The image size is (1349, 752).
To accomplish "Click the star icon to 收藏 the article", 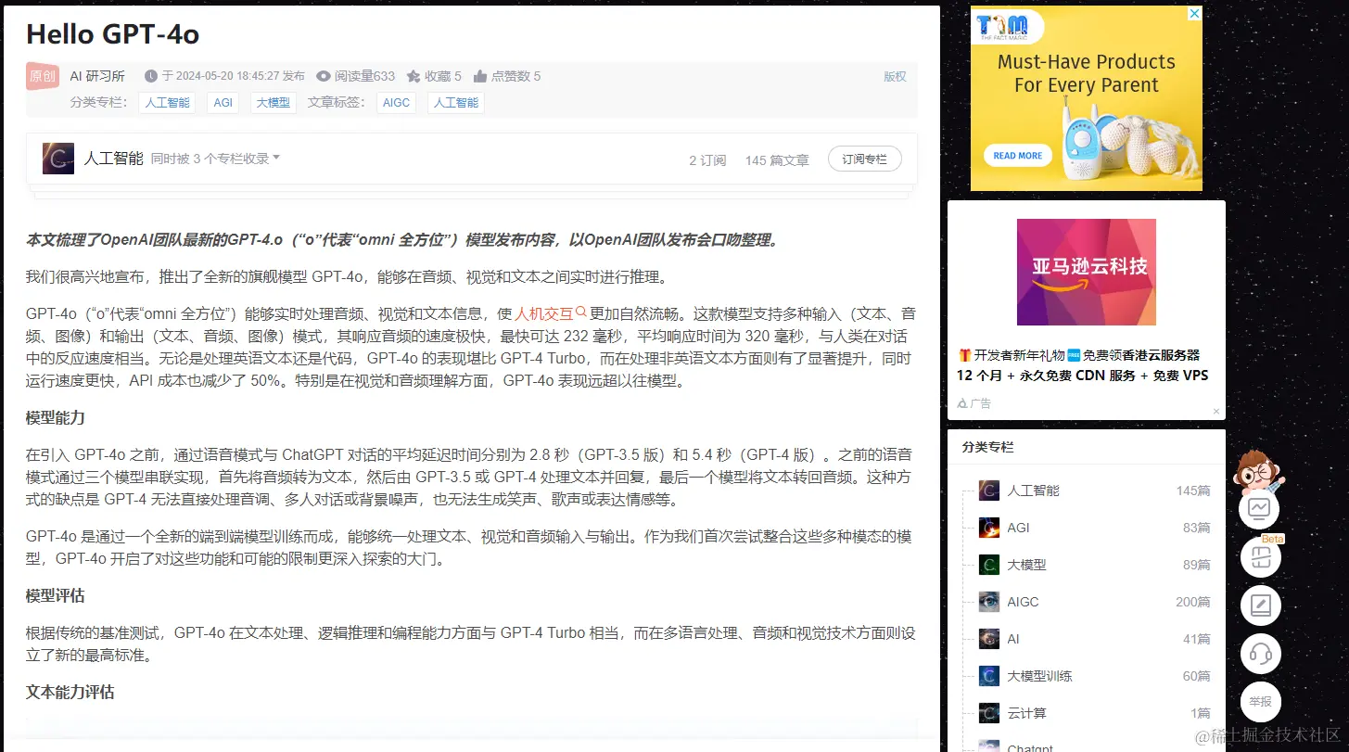I will pos(414,76).
